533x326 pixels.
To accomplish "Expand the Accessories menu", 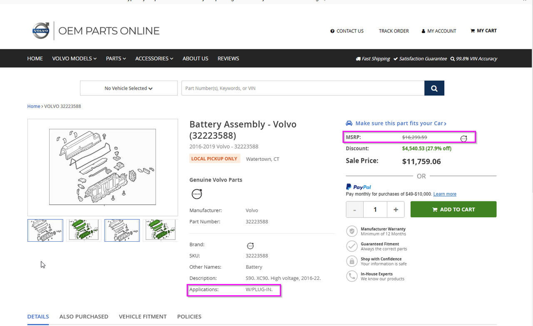I will click(154, 59).
